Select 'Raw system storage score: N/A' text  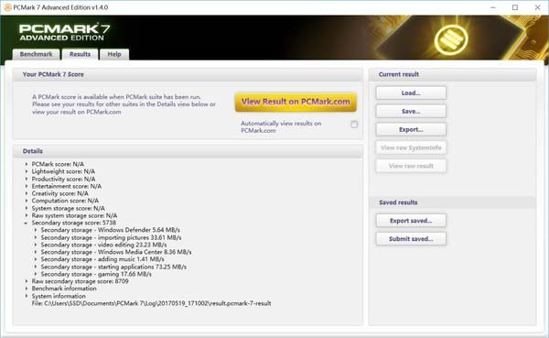click(74, 215)
